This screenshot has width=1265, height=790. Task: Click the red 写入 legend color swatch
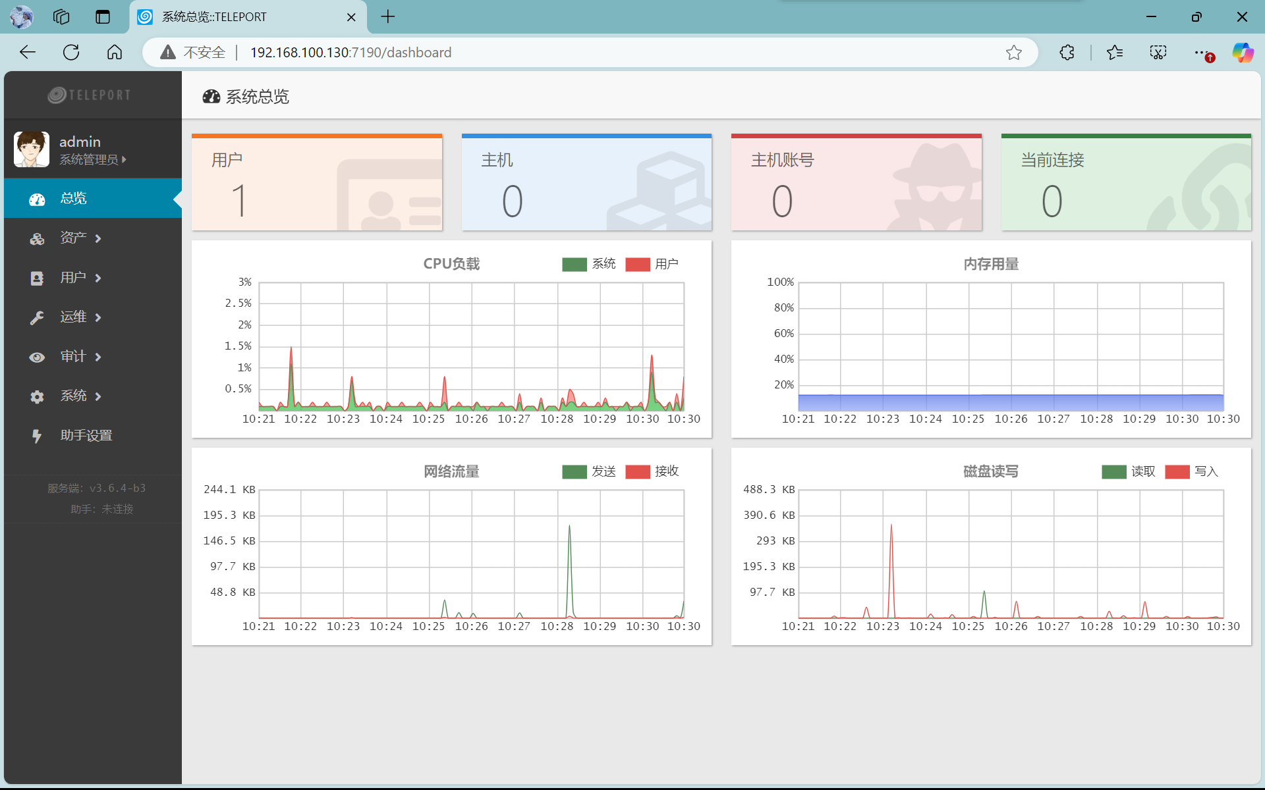click(x=1177, y=471)
